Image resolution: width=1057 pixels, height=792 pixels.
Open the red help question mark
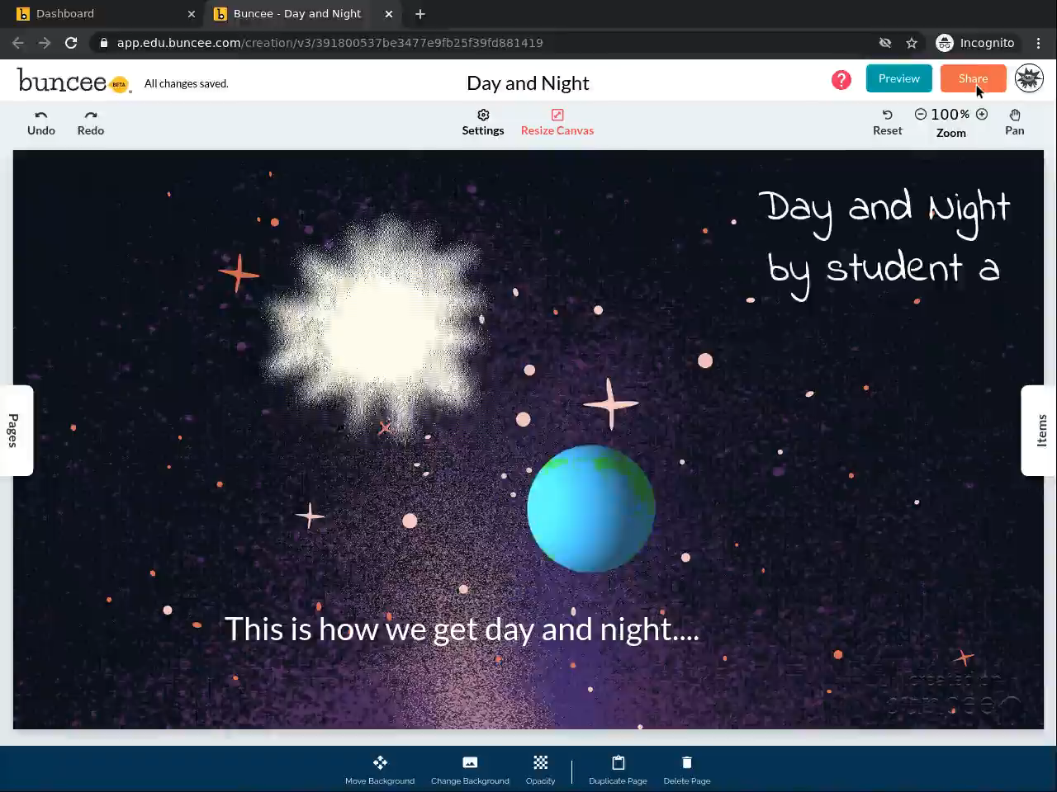841,79
